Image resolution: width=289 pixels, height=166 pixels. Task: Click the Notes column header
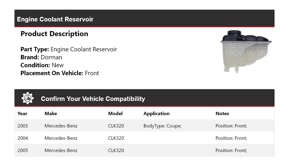[222, 114]
